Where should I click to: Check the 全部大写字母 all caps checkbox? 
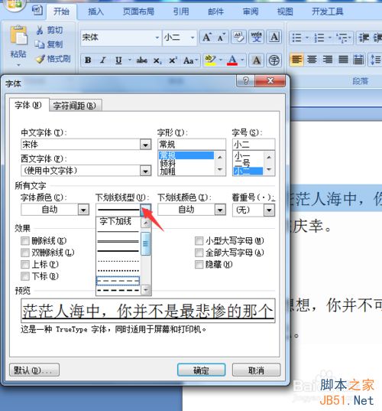(x=199, y=253)
